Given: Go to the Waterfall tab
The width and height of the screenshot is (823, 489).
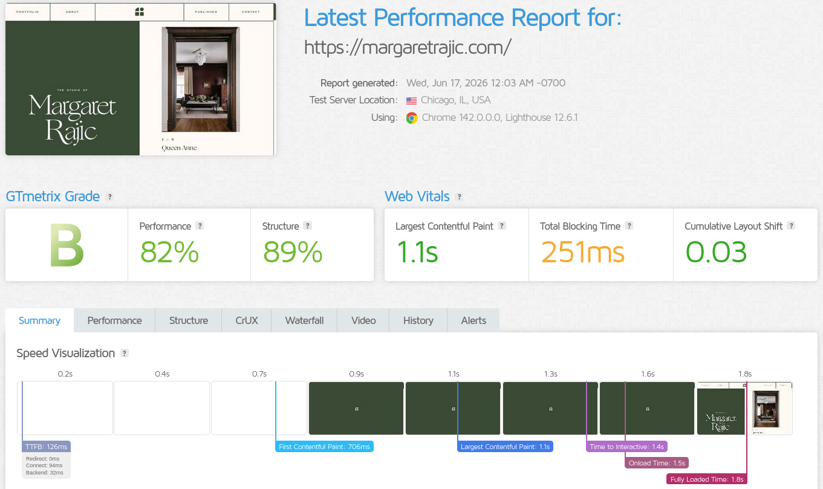Looking at the screenshot, I should (x=304, y=320).
